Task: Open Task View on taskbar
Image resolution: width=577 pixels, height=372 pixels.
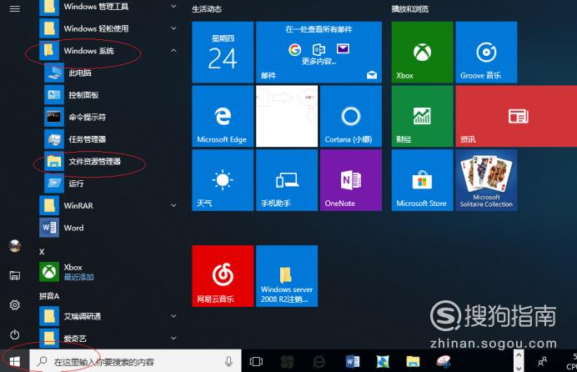Action: coord(256,362)
